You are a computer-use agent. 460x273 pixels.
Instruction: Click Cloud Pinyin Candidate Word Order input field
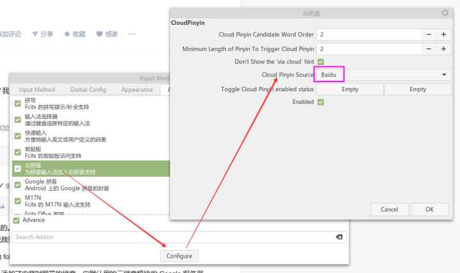coord(369,34)
